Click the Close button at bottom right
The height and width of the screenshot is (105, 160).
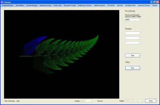click(x=151, y=101)
